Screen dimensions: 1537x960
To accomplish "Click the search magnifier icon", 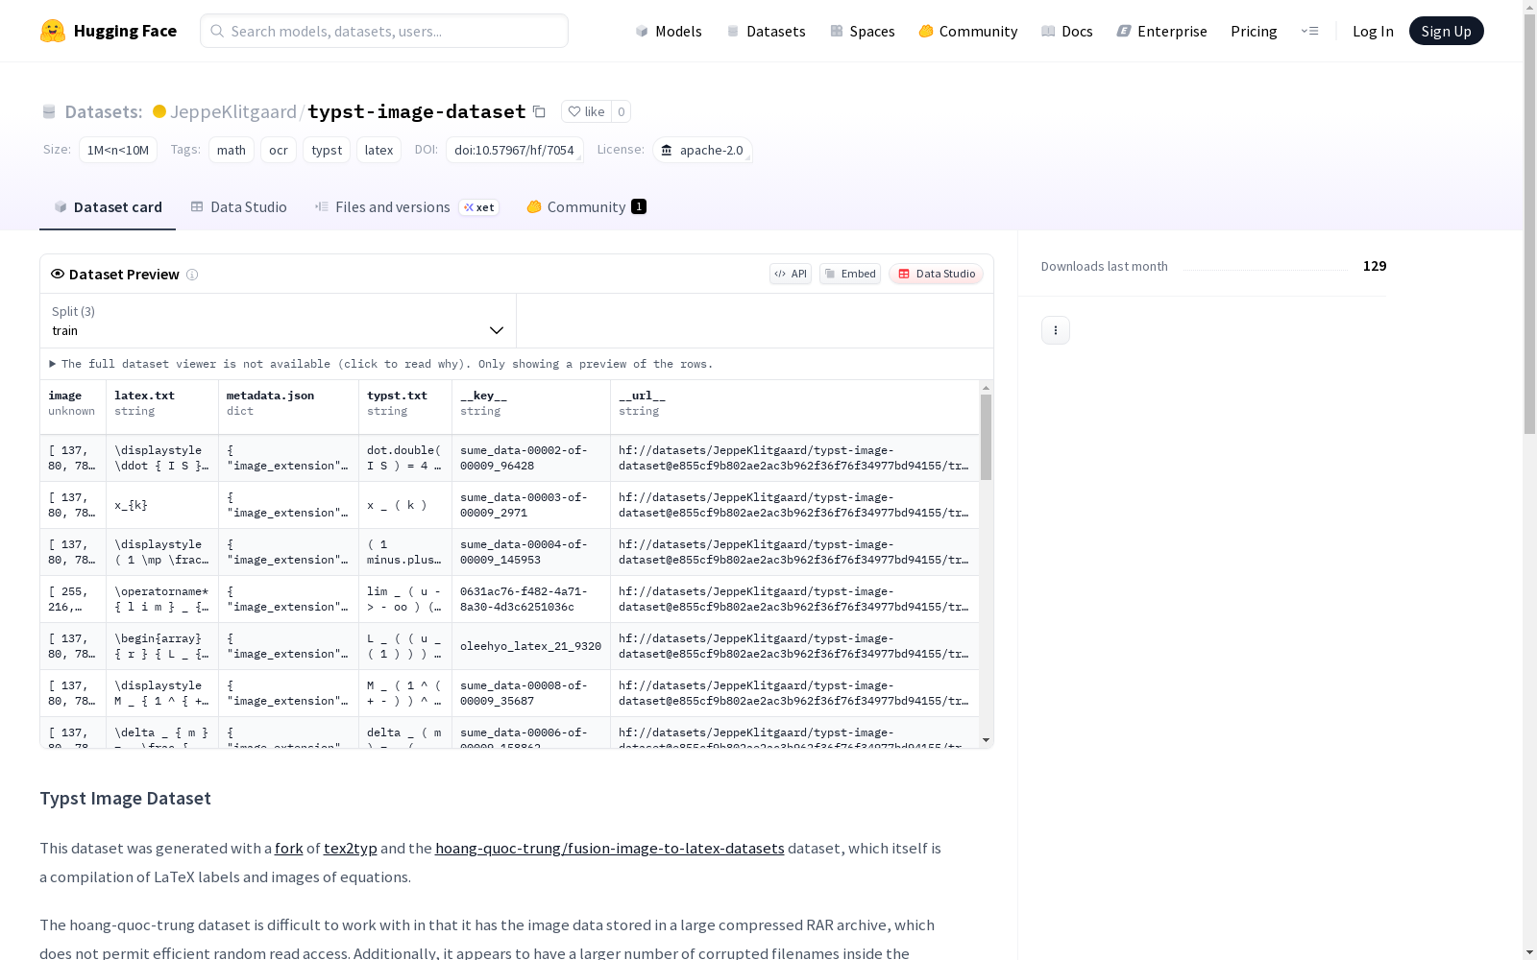I will 217,31.
